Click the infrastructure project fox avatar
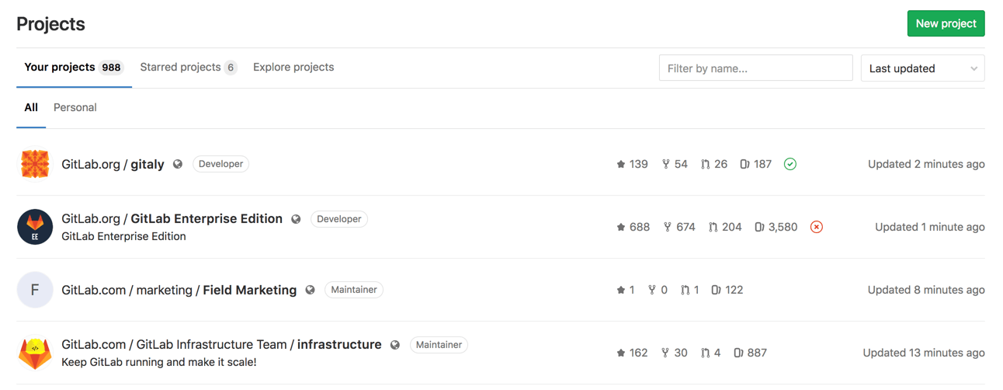Screen dimensions: 1003x390 click(x=35, y=353)
